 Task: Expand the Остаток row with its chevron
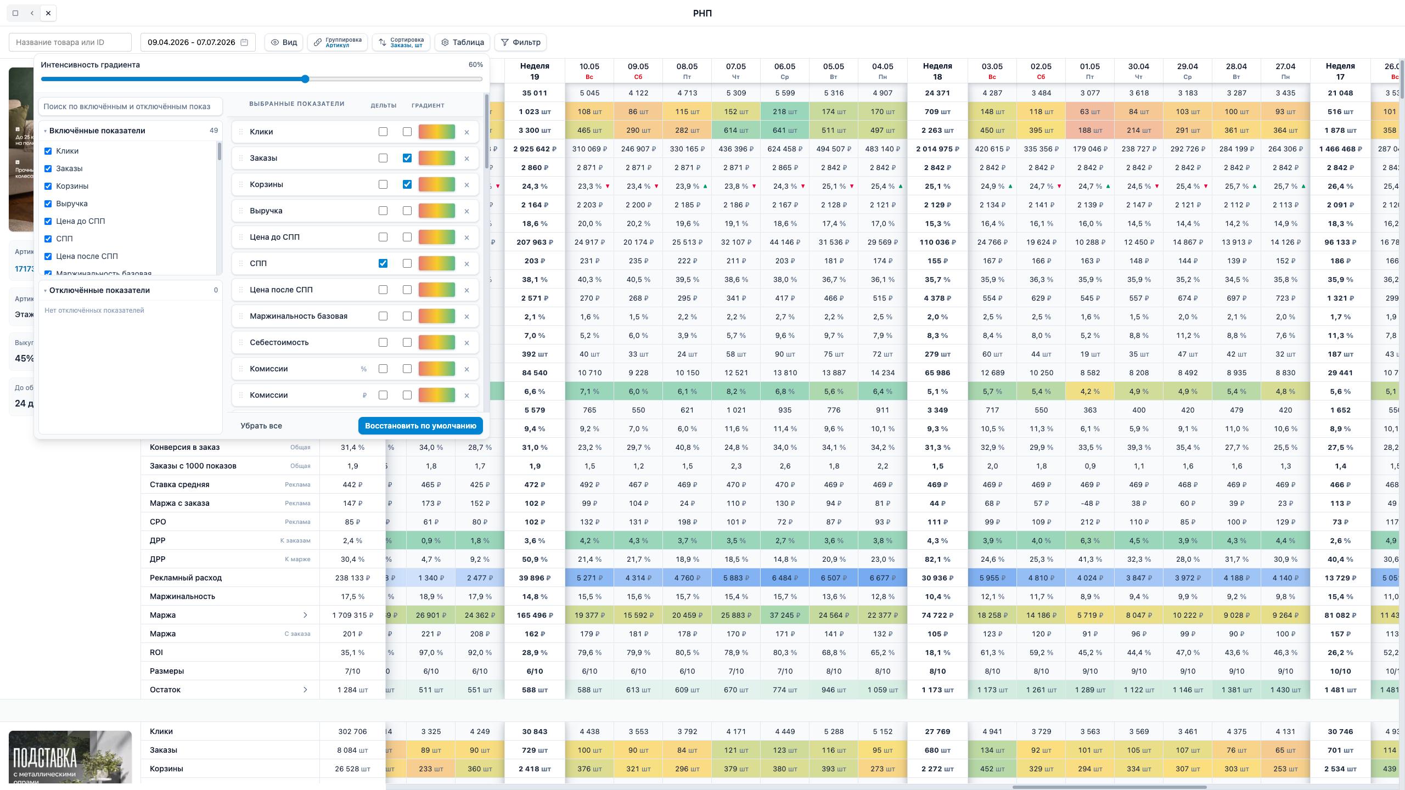point(305,690)
